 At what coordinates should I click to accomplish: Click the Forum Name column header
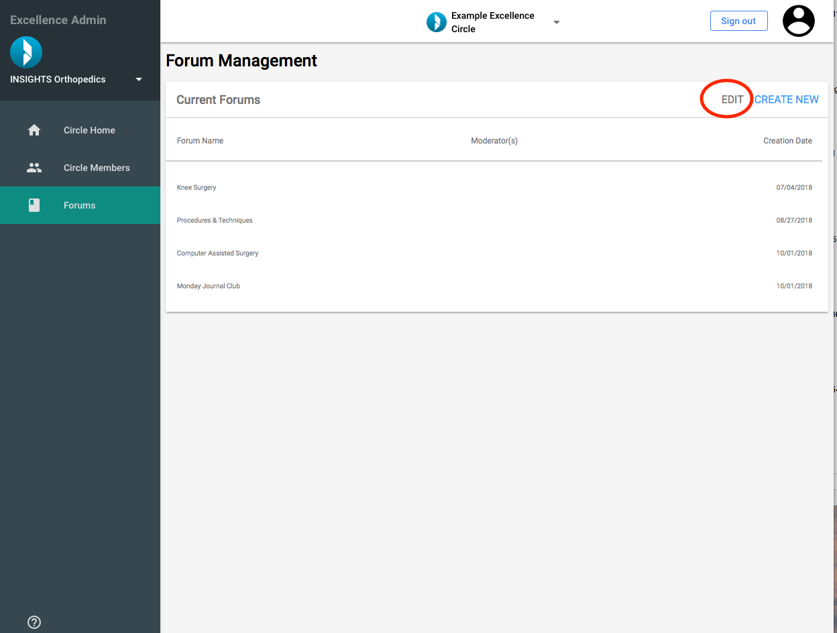pyautogui.click(x=200, y=141)
